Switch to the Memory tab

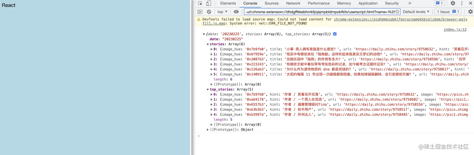[344, 3]
